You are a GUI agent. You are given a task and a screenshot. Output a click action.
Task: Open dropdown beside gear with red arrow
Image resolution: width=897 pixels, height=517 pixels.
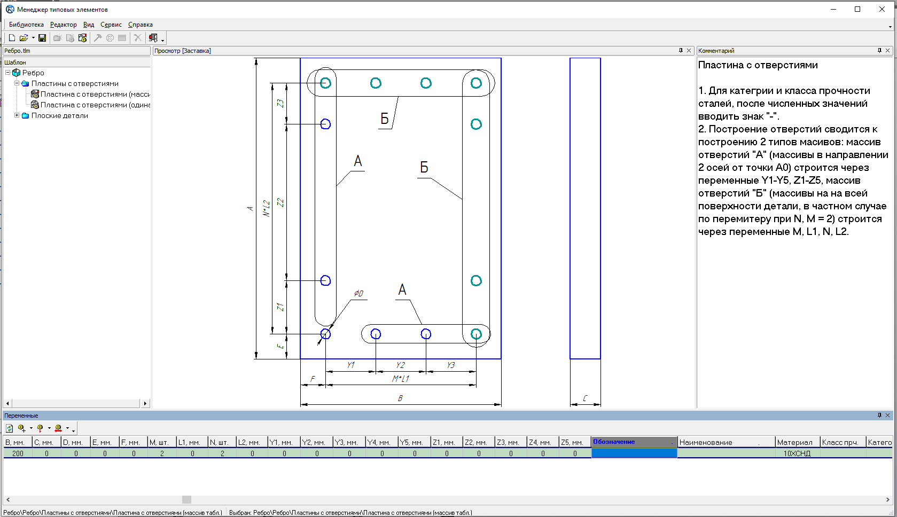[49, 428]
